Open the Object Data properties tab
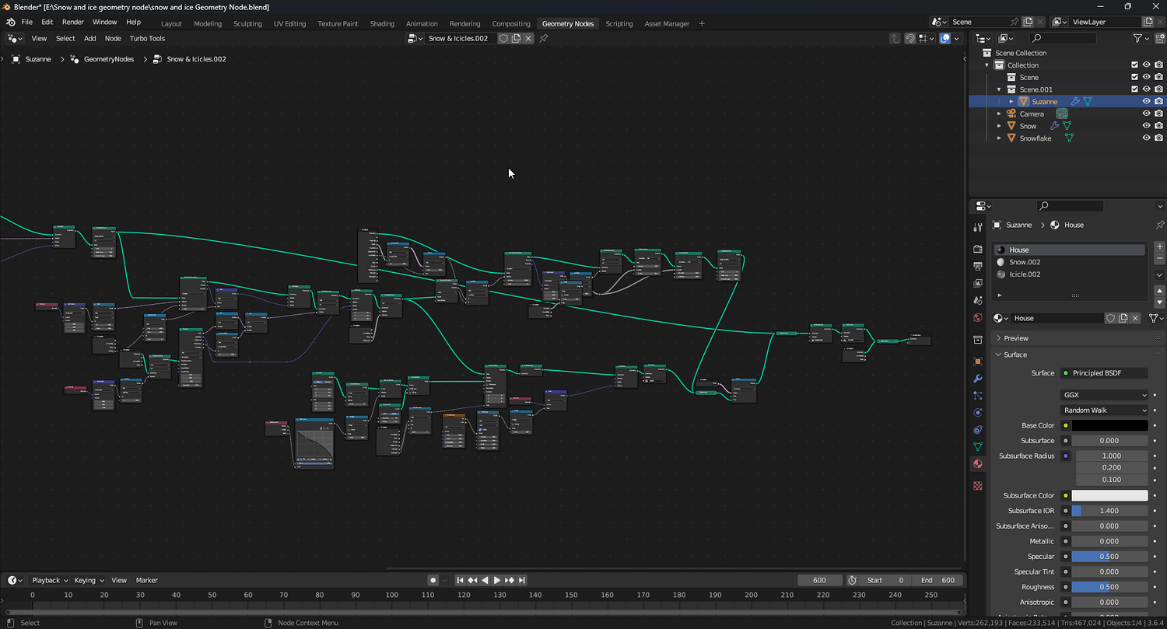This screenshot has width=1167, height=629. coord(978,447)
